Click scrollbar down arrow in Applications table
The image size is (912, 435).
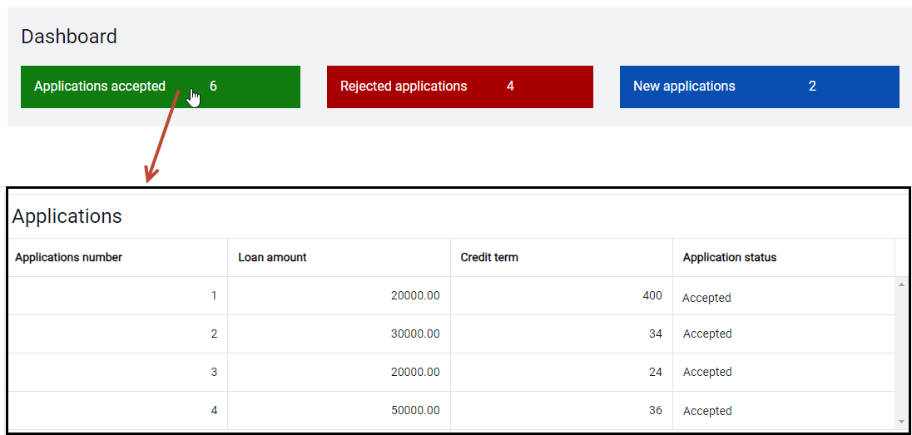click(901, 421)
